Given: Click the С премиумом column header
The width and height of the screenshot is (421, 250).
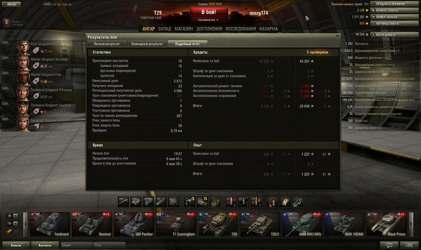Looking at the screenshot, I should click(317, 52).
